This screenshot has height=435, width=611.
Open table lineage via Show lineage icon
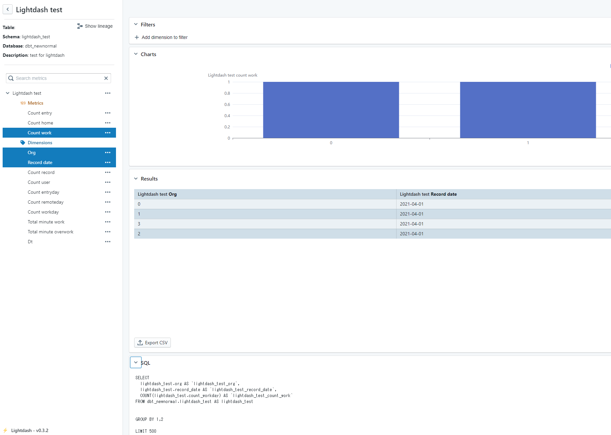79,26
